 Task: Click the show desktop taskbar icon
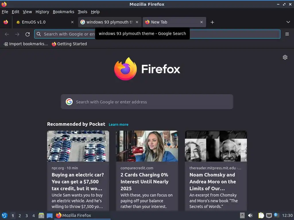pos(49,215)
